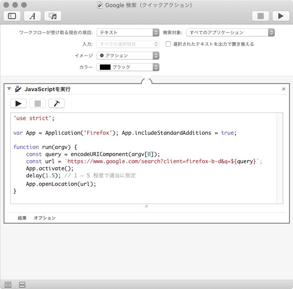The height and width of the screenshot is (289, 293).
Task: Click the JavaScript action's stop button
Action: click(x=37, y=104)
